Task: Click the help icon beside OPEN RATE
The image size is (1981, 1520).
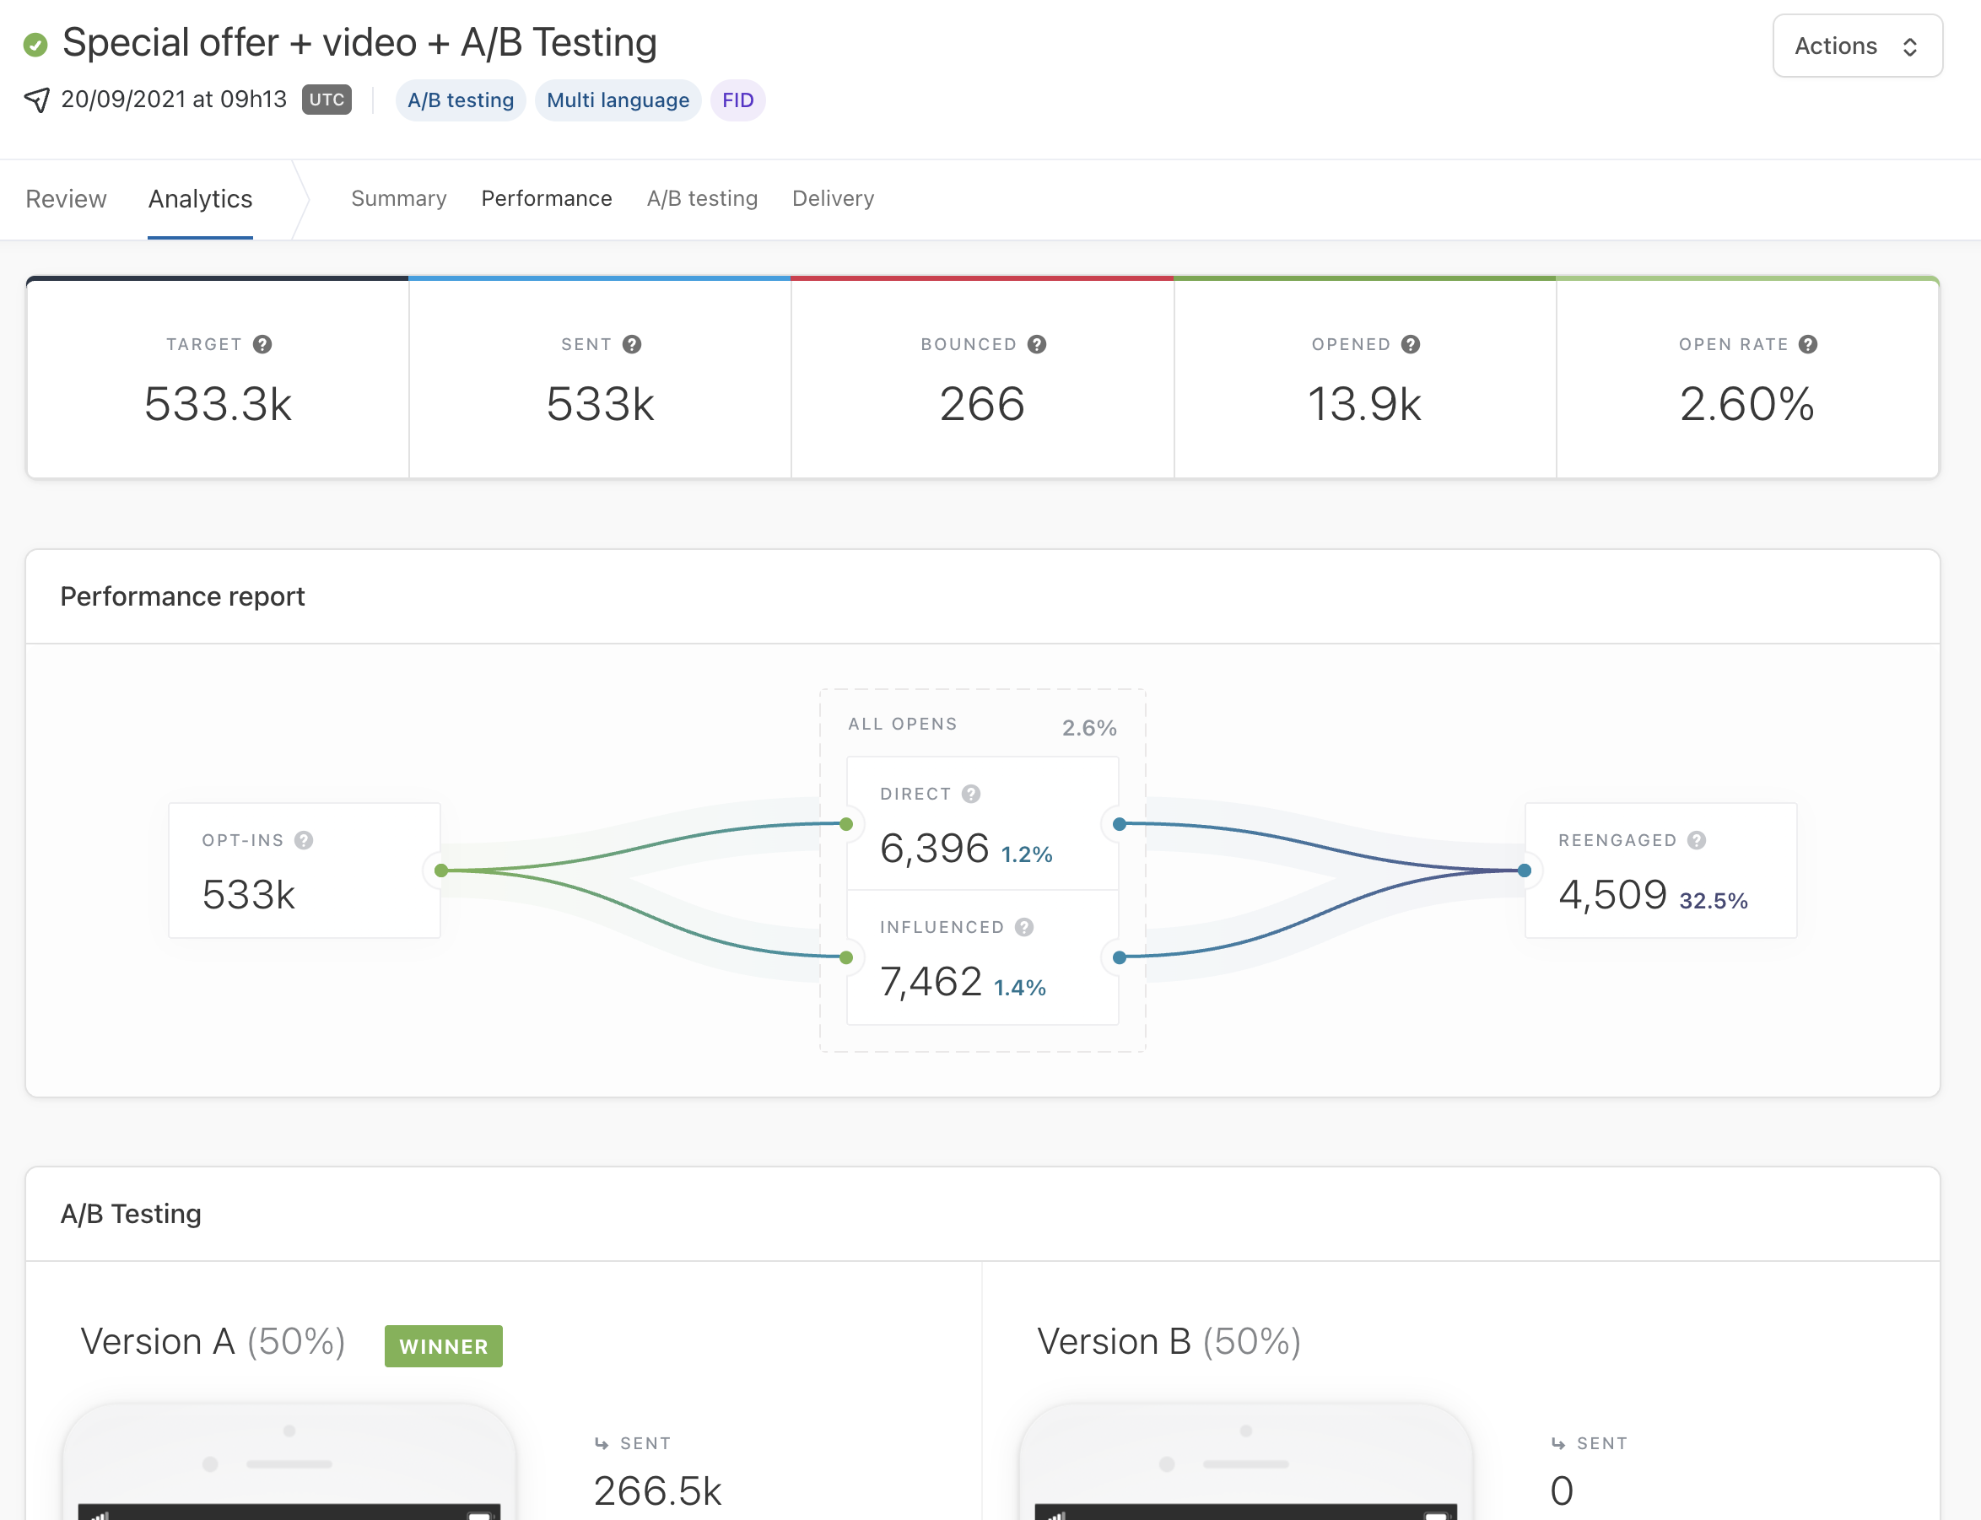Action: 1807,344
